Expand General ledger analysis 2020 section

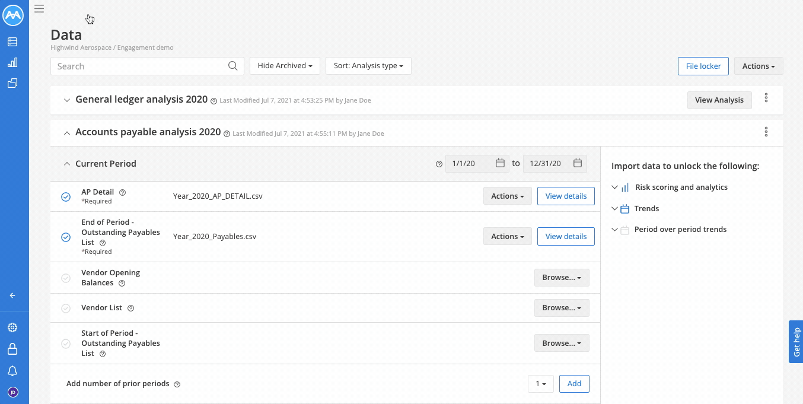[67, 100]
